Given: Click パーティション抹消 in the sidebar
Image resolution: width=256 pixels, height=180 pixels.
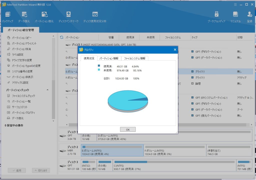Looking at the screenshot, I should 21,49.
